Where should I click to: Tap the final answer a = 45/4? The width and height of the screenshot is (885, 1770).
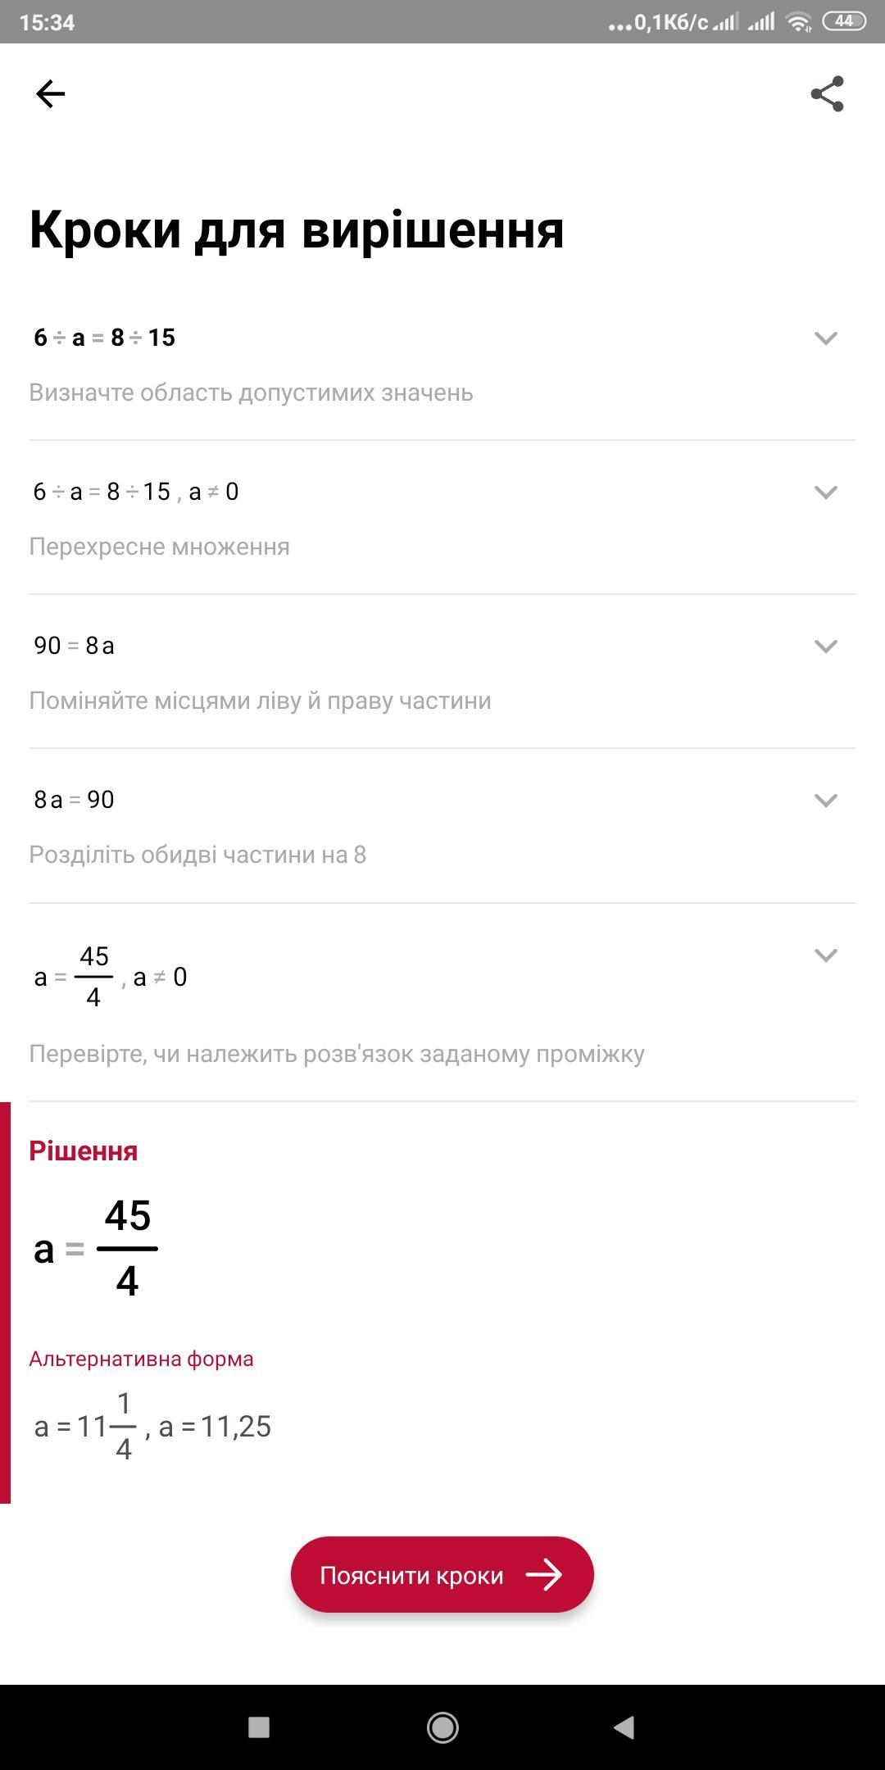tap(96, 1248)
